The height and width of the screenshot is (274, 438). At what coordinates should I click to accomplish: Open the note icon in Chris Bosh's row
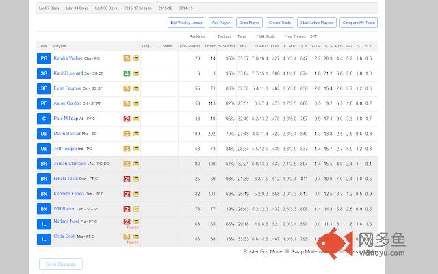(x=136, y=236)
